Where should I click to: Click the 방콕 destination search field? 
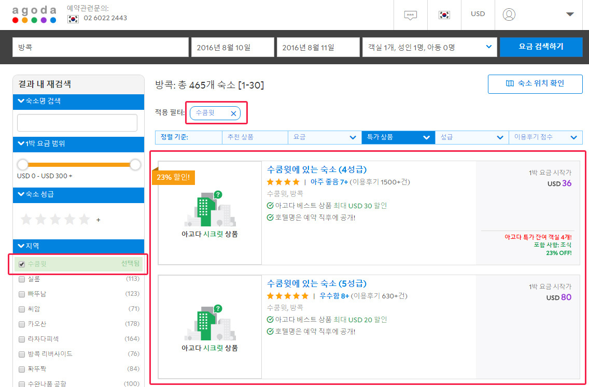coord(100,47)
